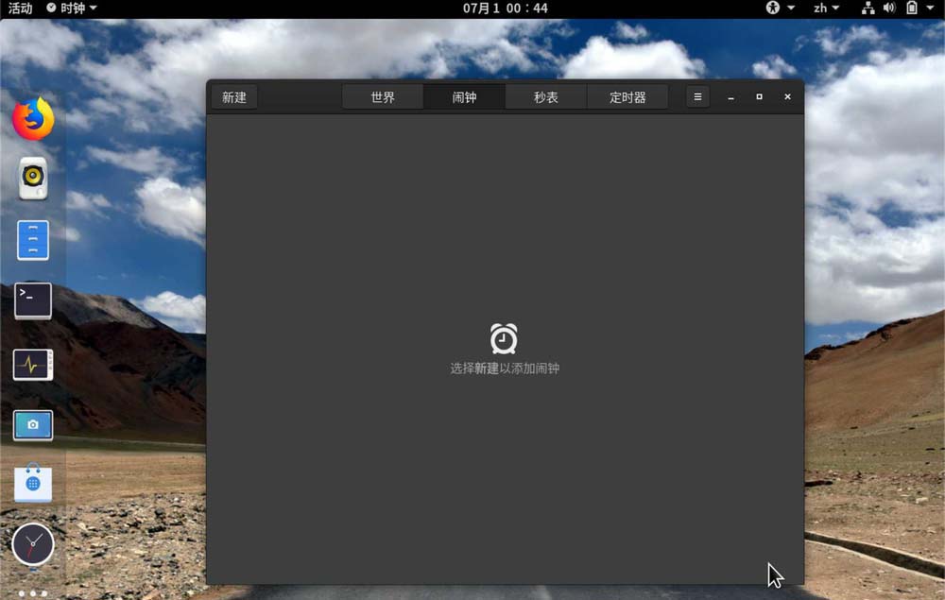This screenshot has height=600, width=945.
Task: Click the Clocks icon in the dock
Action: point(33,544)
